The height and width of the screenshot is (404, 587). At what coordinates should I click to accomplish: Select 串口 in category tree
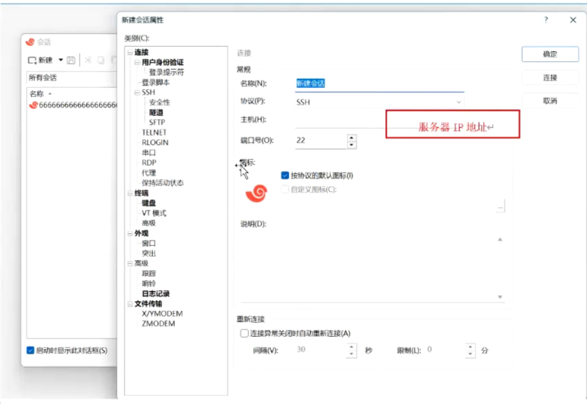click(x=148, y=153)
